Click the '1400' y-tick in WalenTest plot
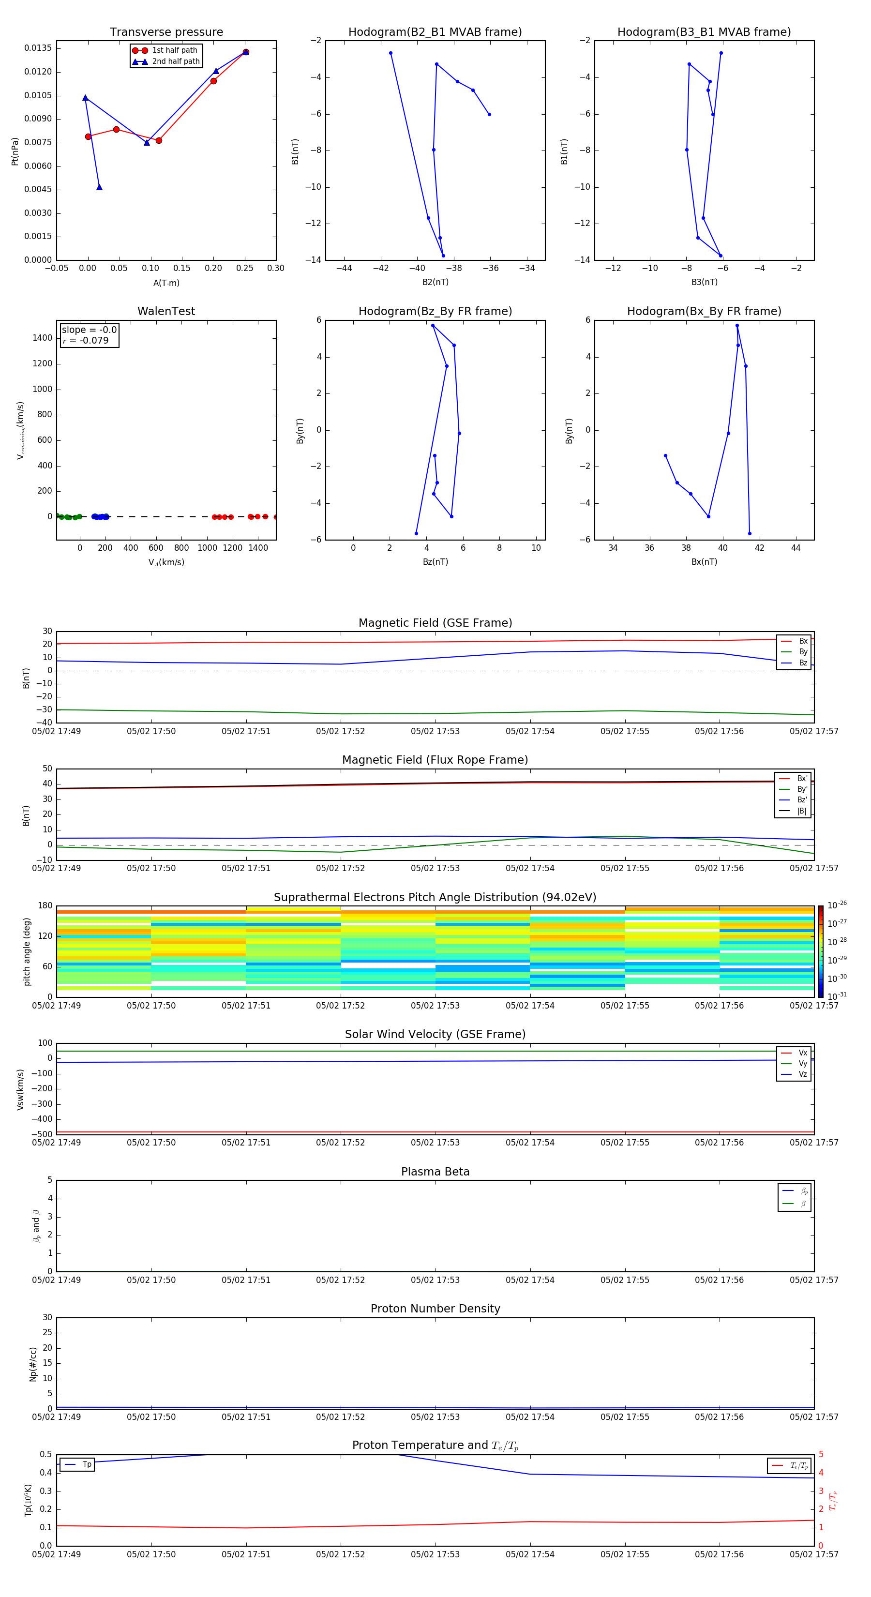This screenshot has height=1597, width=871. (43, 338)
